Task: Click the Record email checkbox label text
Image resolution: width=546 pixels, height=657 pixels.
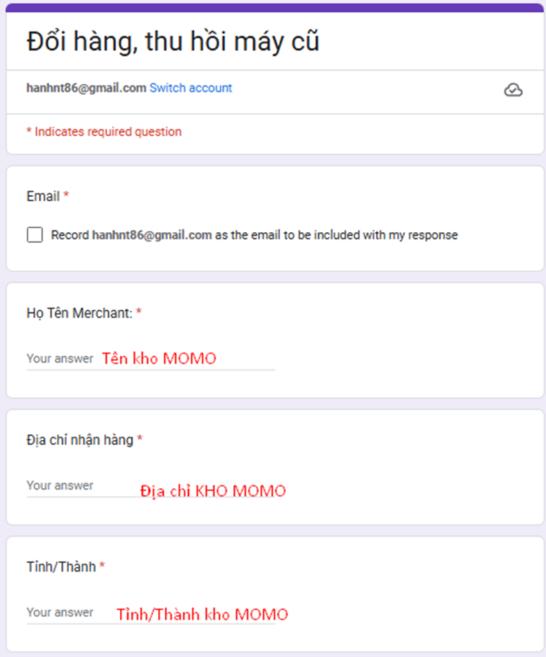Action: click(254, 235)
